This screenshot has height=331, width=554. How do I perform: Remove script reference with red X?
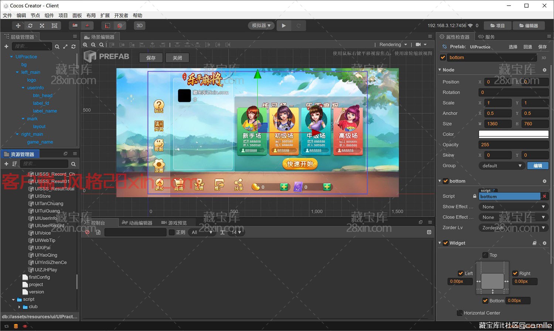click(x=544, y=196)
